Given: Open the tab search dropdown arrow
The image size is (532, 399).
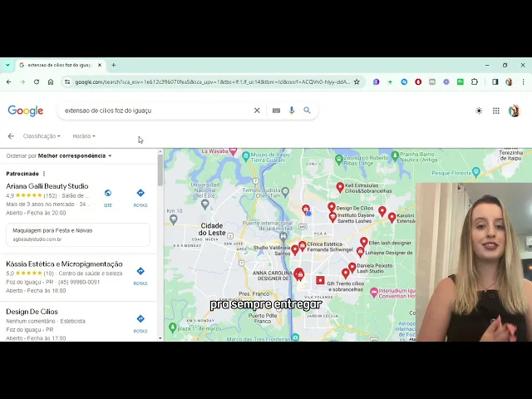Looking at the screenshot, I should point(7,65).
